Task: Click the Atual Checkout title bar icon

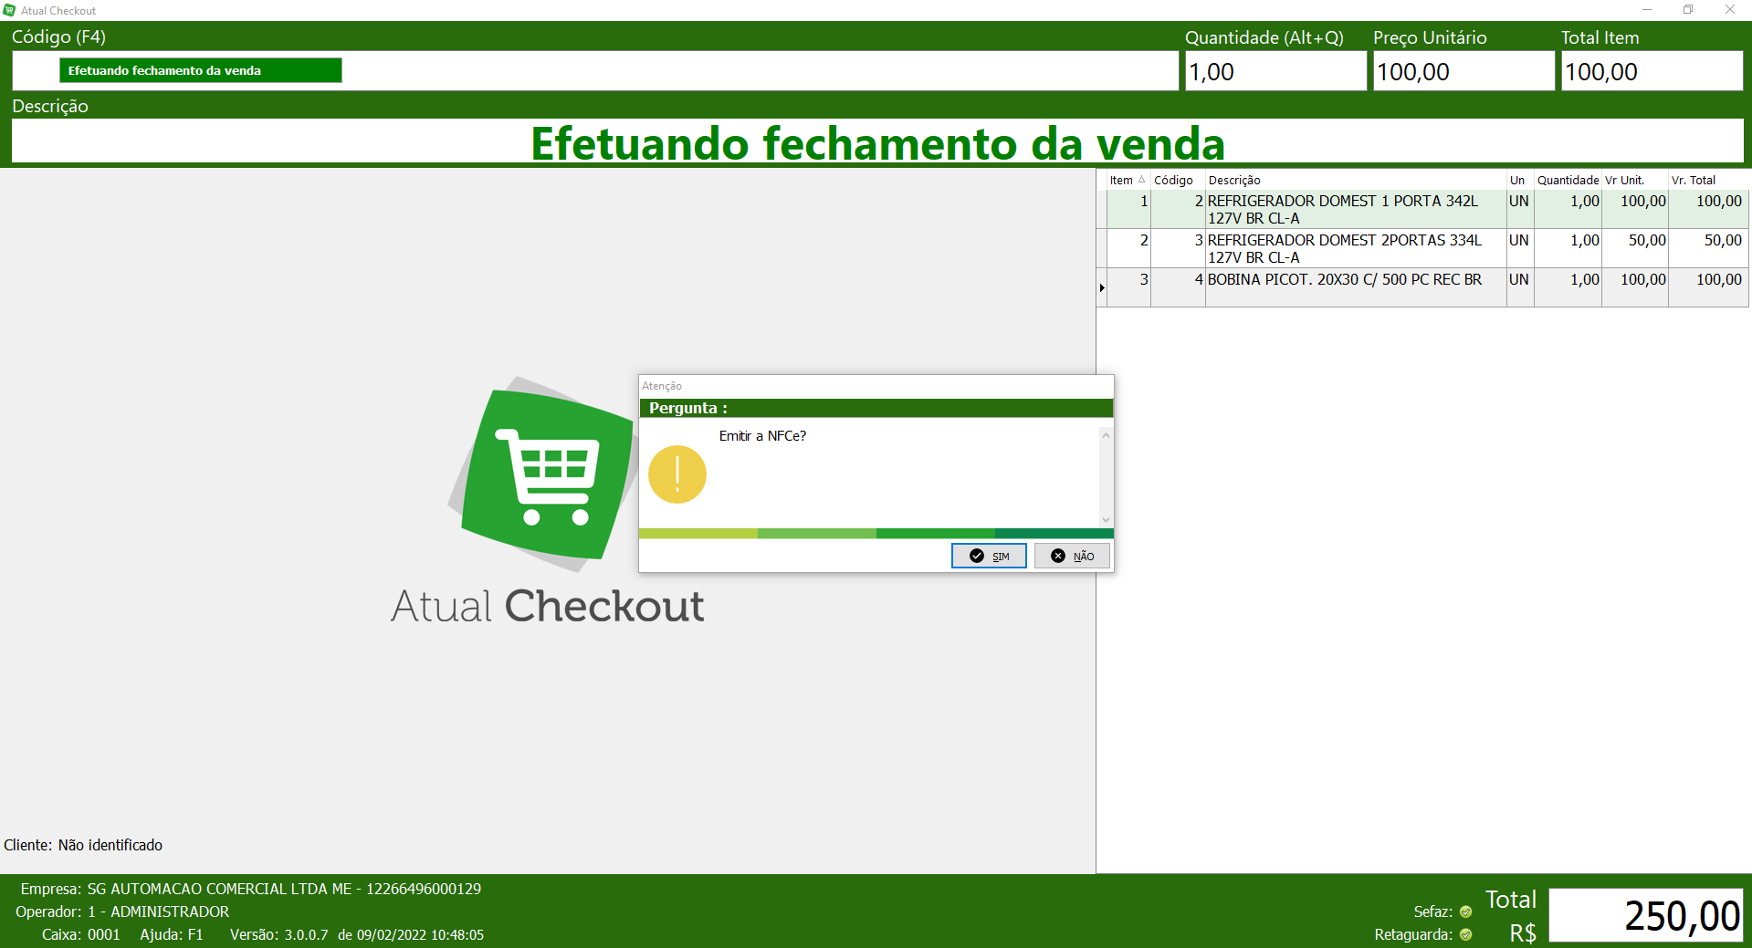Action: [9, 10]
